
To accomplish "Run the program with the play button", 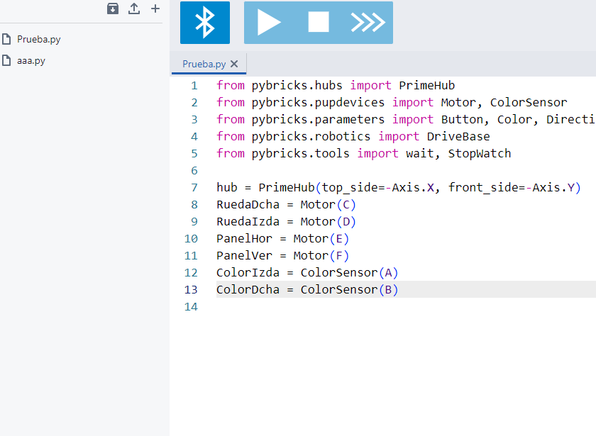I will click(269, 23).
